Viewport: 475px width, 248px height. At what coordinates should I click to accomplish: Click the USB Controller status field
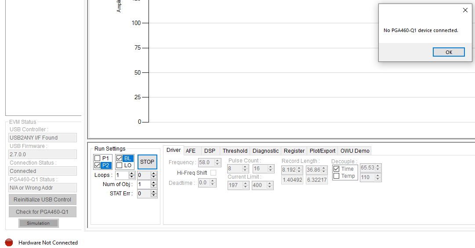click(43, 138)
